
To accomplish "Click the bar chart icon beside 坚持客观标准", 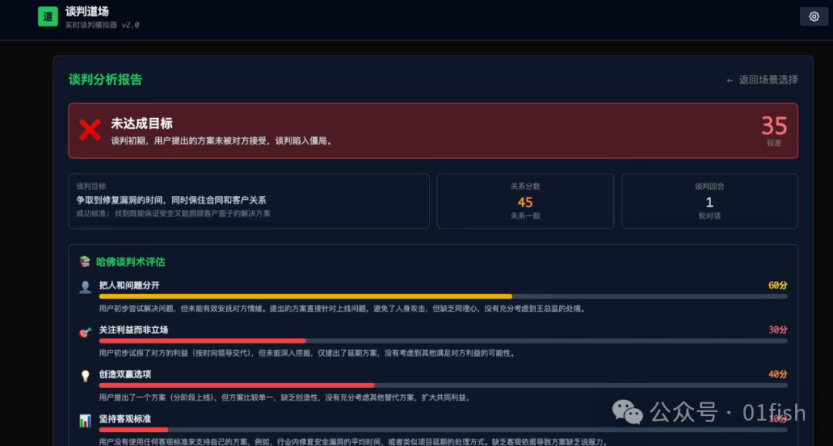I will [x=85, y=421].
